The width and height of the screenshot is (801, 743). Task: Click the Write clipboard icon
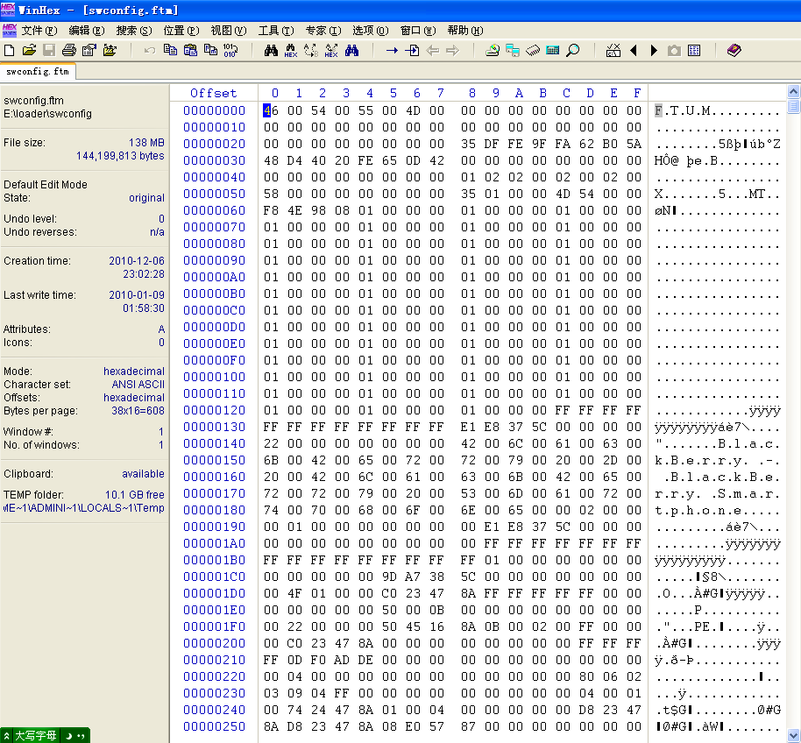pos(210,50)
